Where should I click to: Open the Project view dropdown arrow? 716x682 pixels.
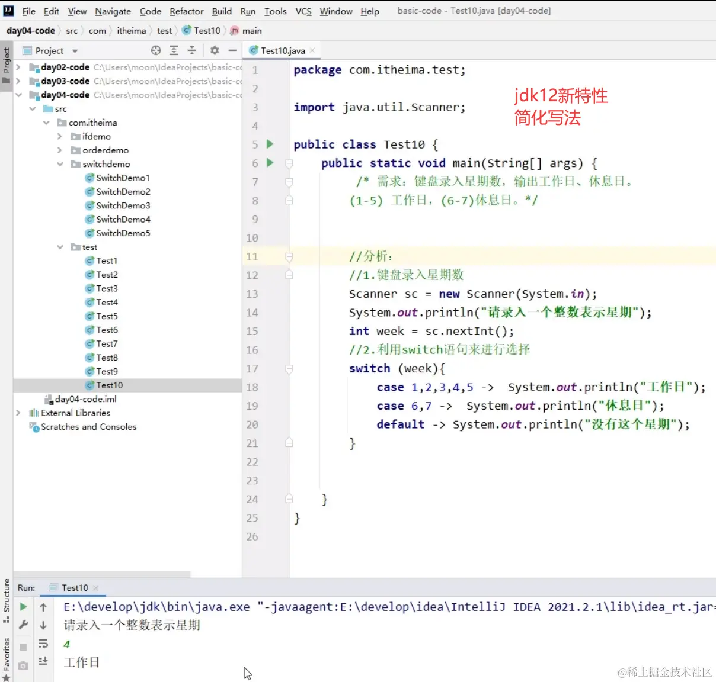click(75, 51)
